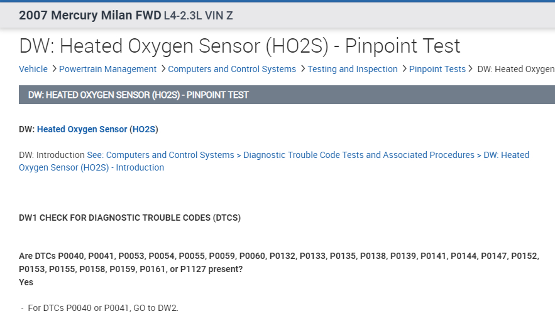This screenshot has height=321, width=555.
Task: Click the gray DW Pinpoint Test section header
Action: coord(138,95)
